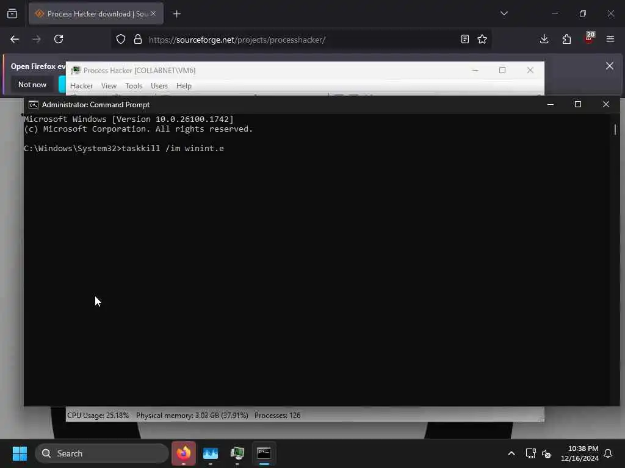Open Hacker menu in Process Hacker
This screenshot has height=468, width=625.
(81, 86)
